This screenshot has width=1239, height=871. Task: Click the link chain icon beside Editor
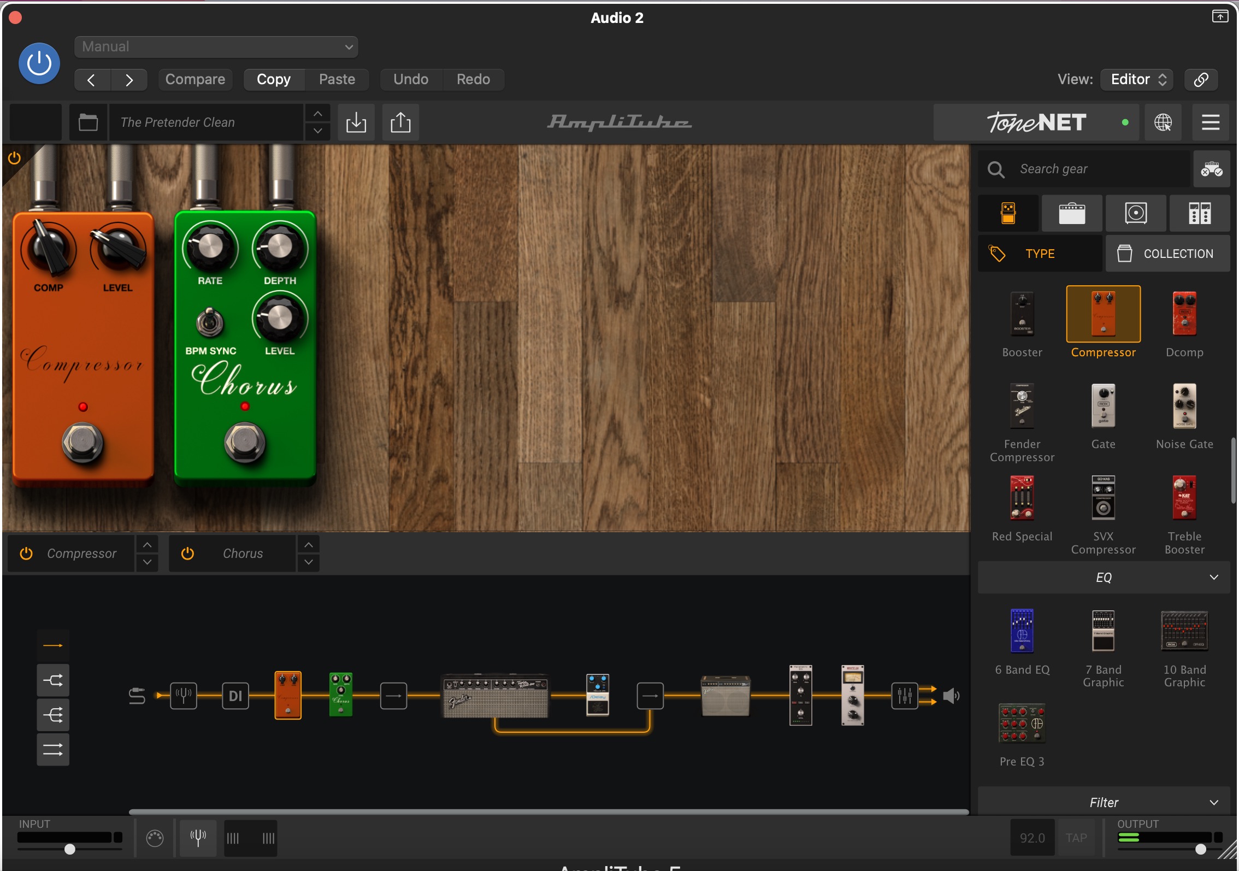(x=1201, y=79)
